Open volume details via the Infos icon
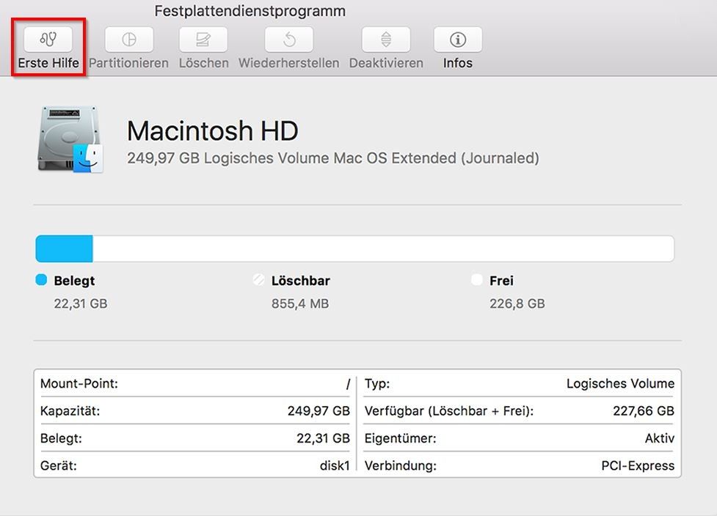Viewport: 717px width, 516px height. tap(456, 39)
